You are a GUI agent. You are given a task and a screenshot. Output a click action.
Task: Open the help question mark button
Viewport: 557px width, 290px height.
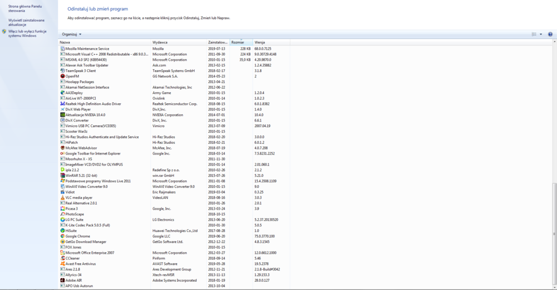tap(550, 34)
